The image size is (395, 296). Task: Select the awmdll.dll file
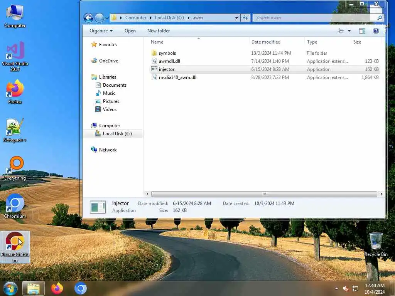click(265, 61)
